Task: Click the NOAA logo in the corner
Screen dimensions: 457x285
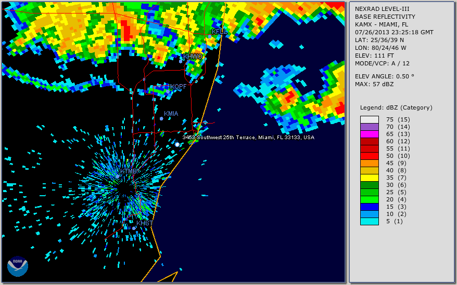Action: [17, 266]
